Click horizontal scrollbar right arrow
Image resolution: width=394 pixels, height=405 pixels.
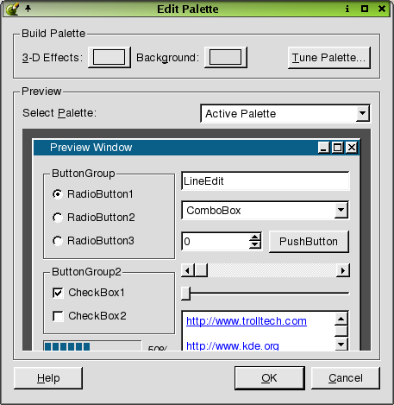(x=343, y=270)
